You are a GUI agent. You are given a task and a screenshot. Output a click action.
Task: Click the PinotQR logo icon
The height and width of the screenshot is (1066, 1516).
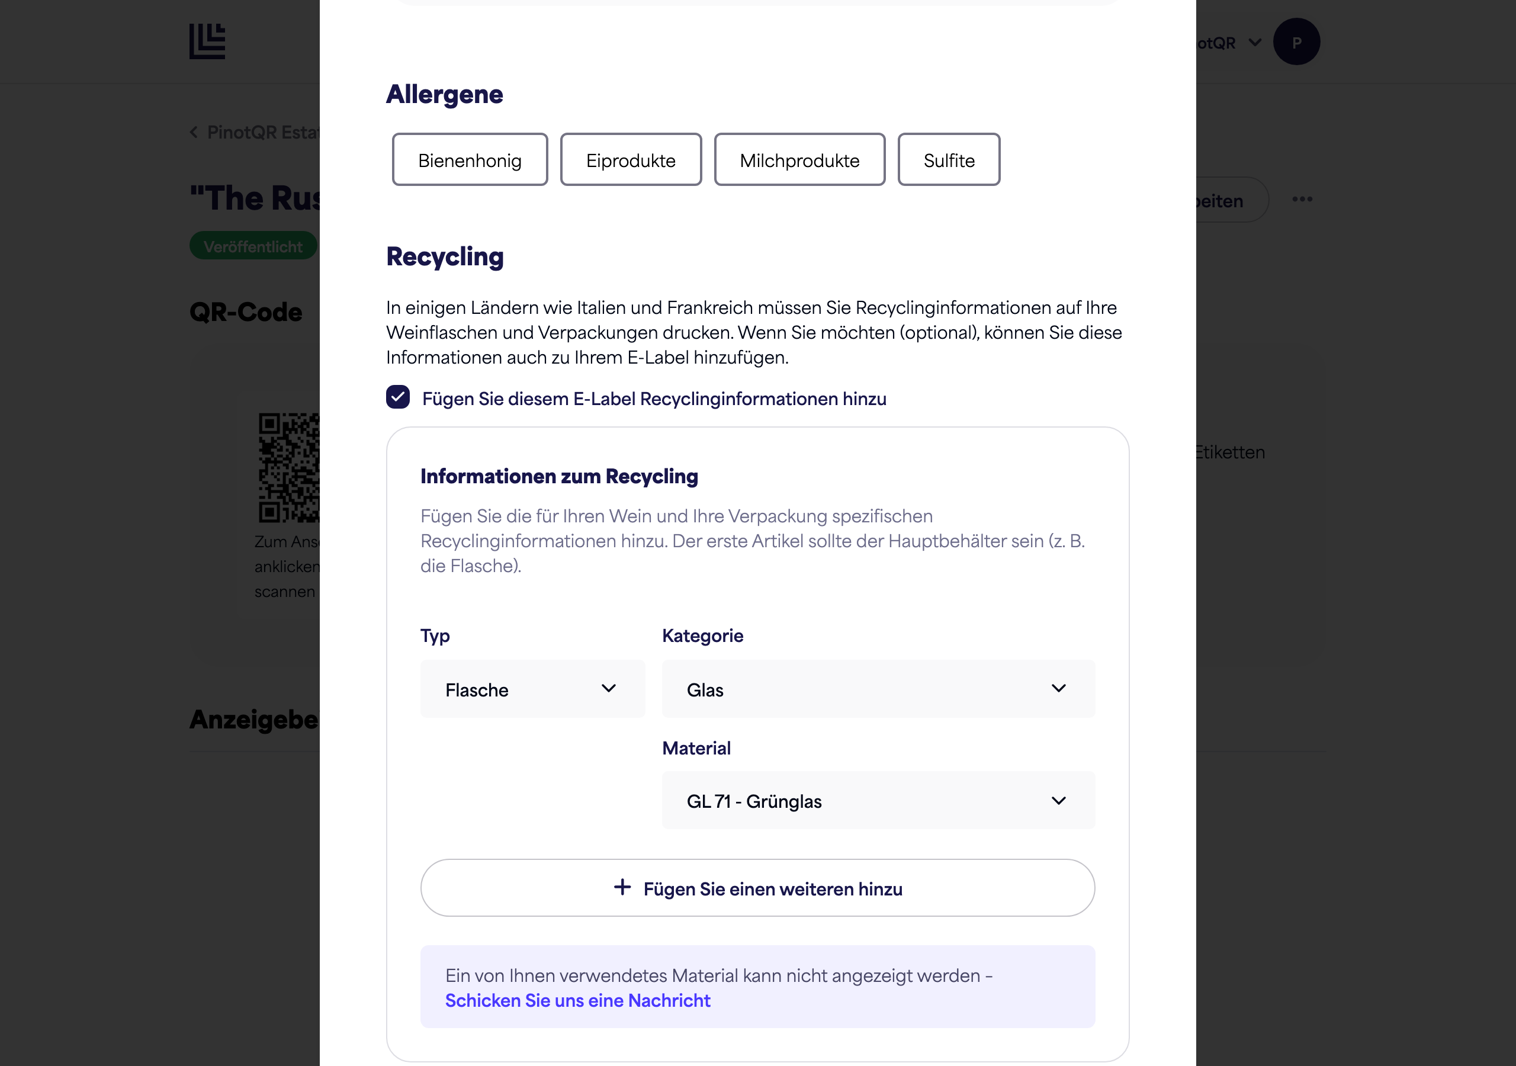click(207, 41)
